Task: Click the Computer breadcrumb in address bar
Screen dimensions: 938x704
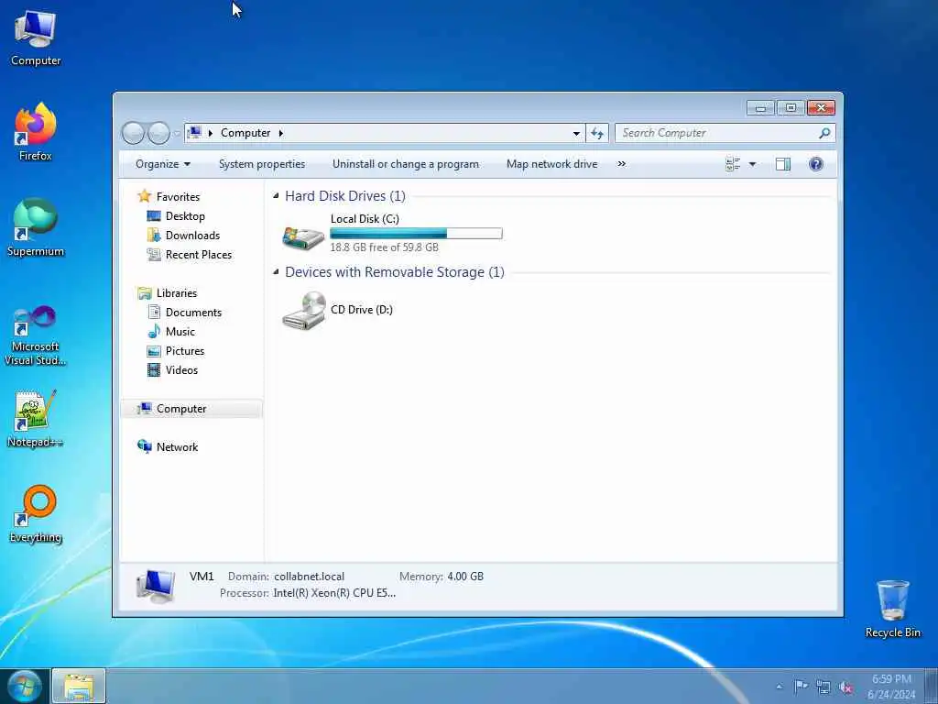Action: [x=245, y=133]
